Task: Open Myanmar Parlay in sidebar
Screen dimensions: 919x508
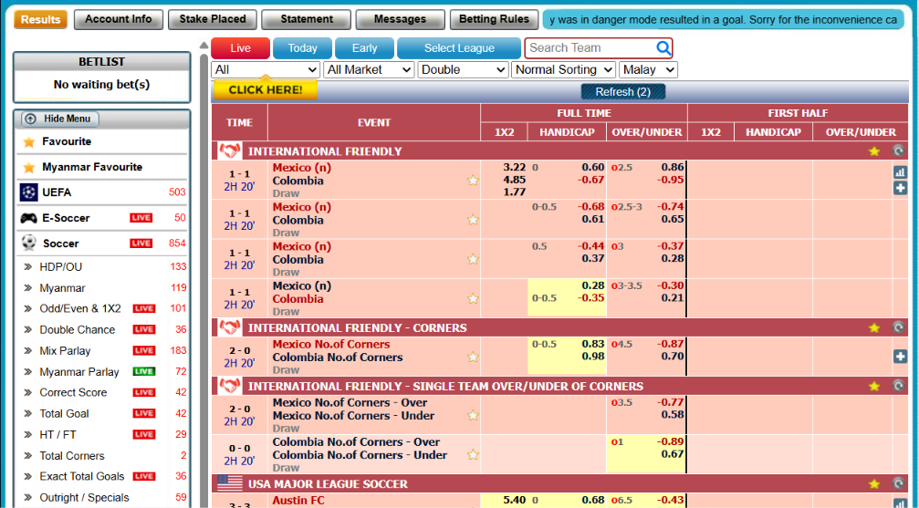Action: 79,371
